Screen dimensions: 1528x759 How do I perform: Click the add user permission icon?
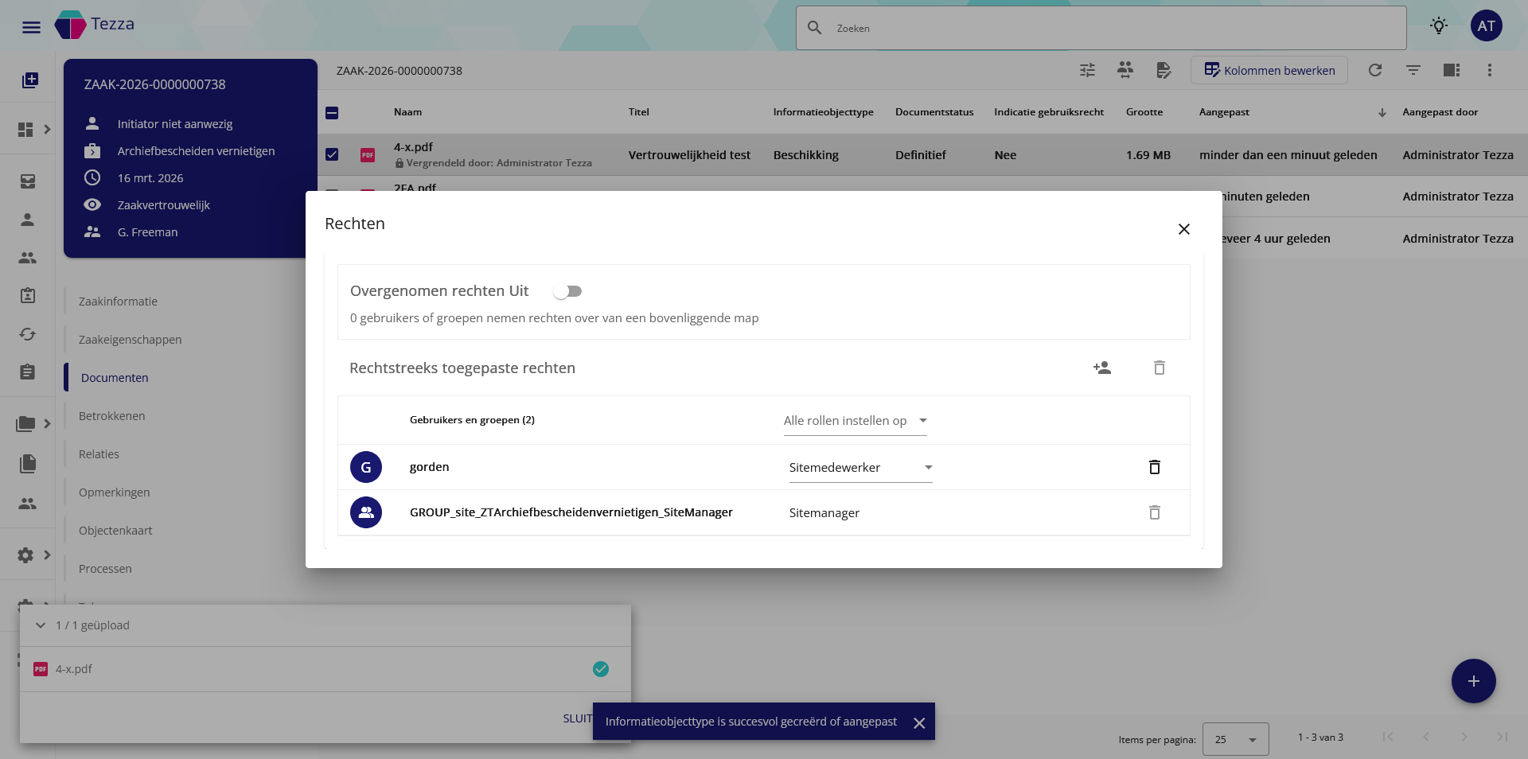click(x=1102, y=368)
